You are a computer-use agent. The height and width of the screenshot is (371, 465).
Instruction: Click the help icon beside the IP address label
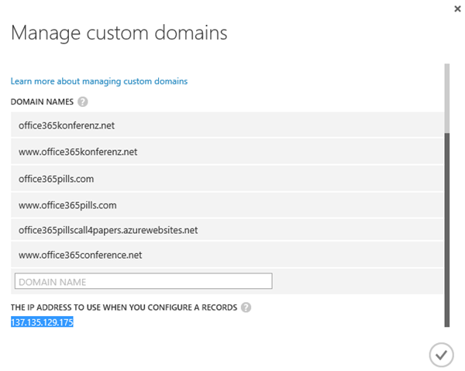tap(246, 307)
